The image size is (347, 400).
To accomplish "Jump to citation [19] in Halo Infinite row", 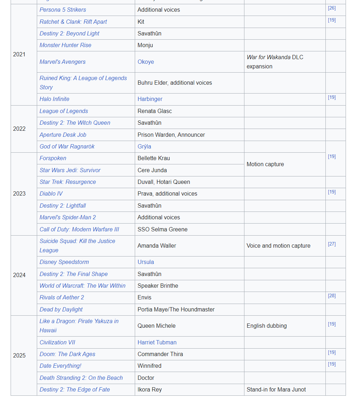I will [332, 97].
